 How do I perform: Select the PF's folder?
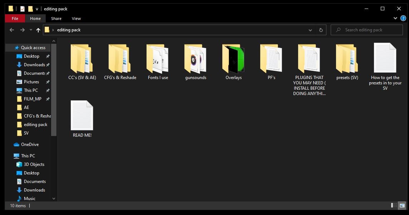coord(271,62)
